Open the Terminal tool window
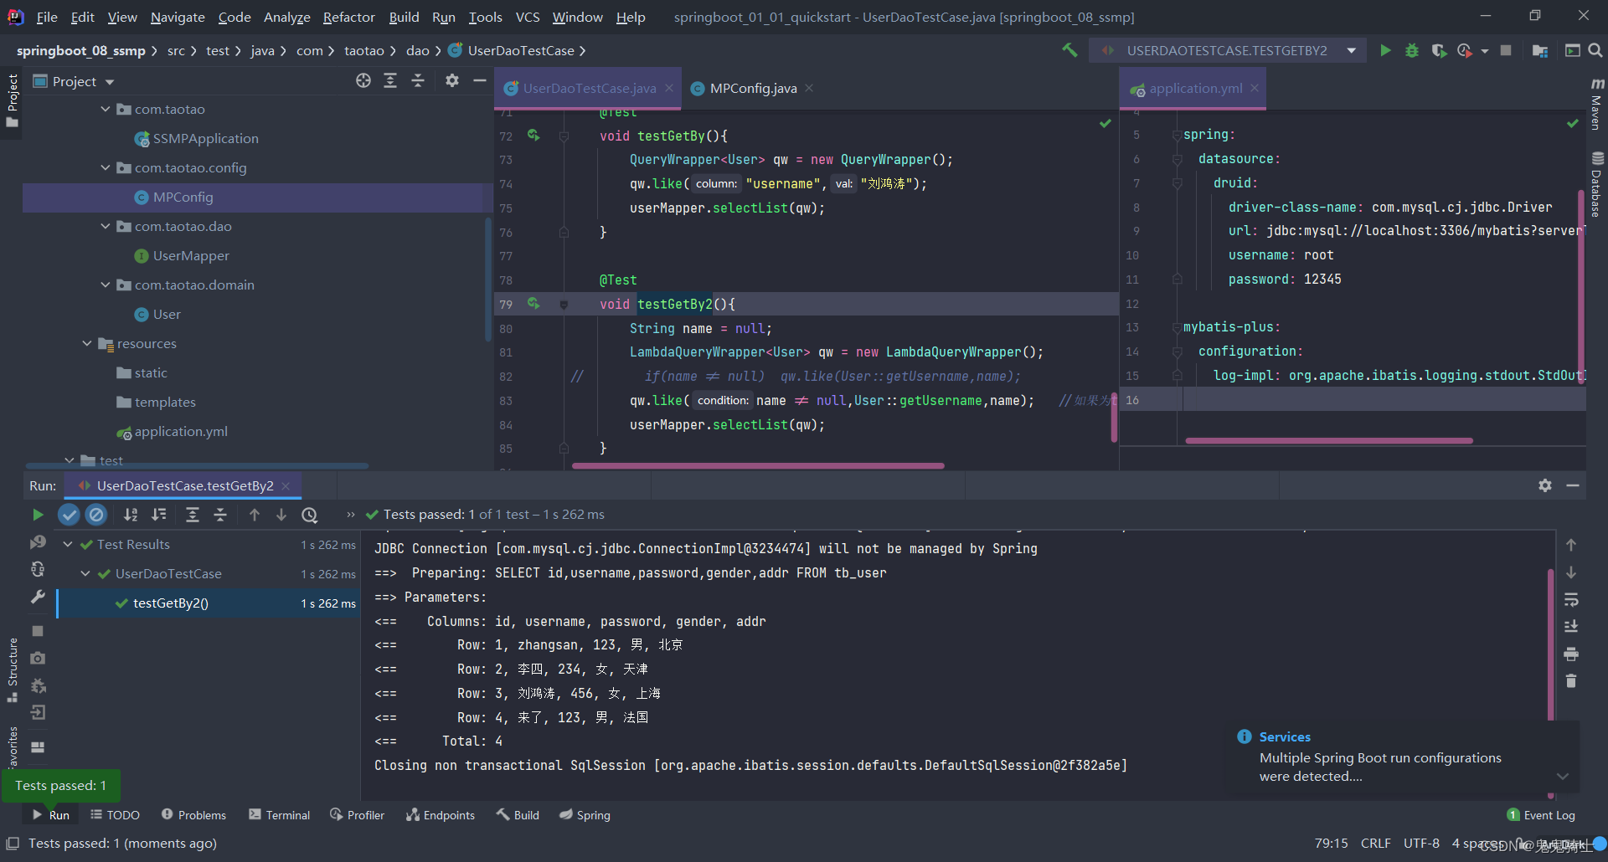Screen dimensions: 1608x862 tap(280, 814)
